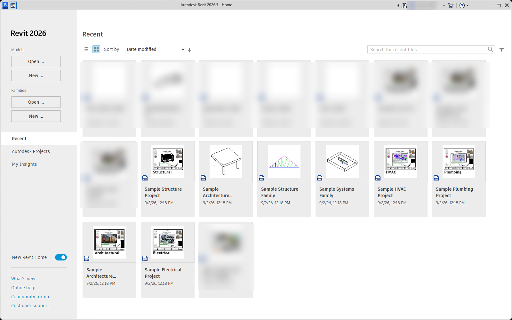Image resolution: width=512 pixels, height=320 pixels.
Task: Open the recent files filter
Action: click(x=502, y=50)
